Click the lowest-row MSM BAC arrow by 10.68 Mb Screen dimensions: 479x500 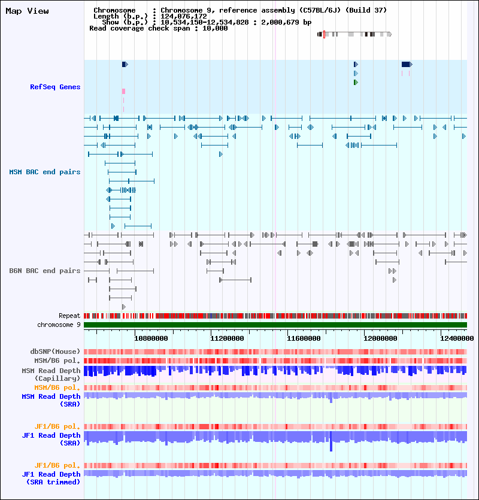[113, 226]
